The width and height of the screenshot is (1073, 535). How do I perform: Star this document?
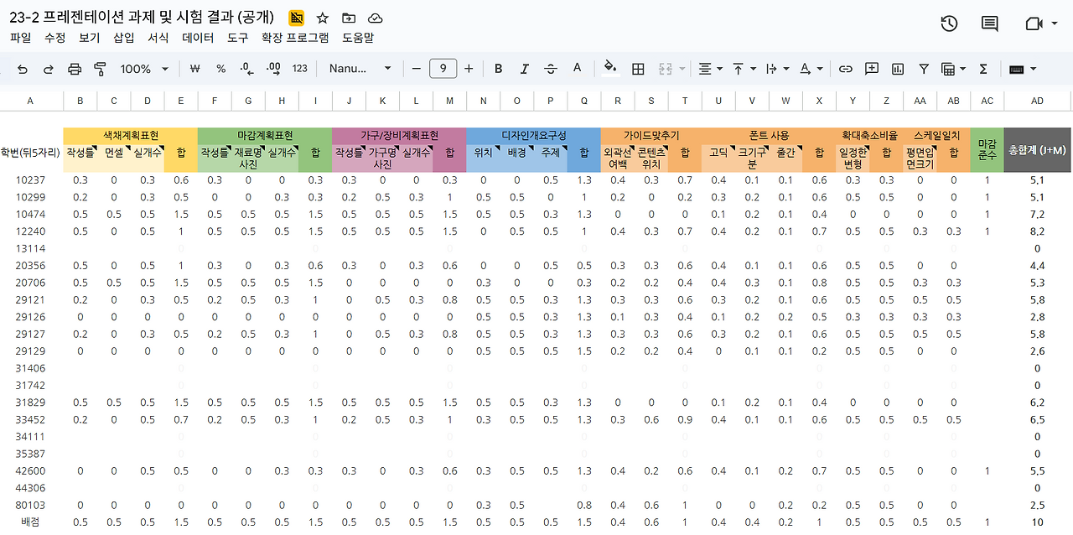[323, 18]
